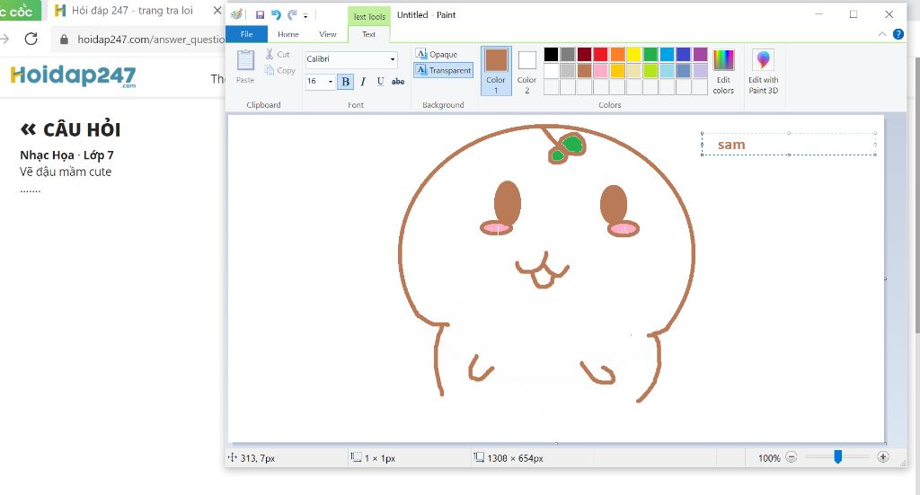The image size is (920, 495).
Task: Open Paint Help with the question mark icon
Action: click(x=898, y=34)
